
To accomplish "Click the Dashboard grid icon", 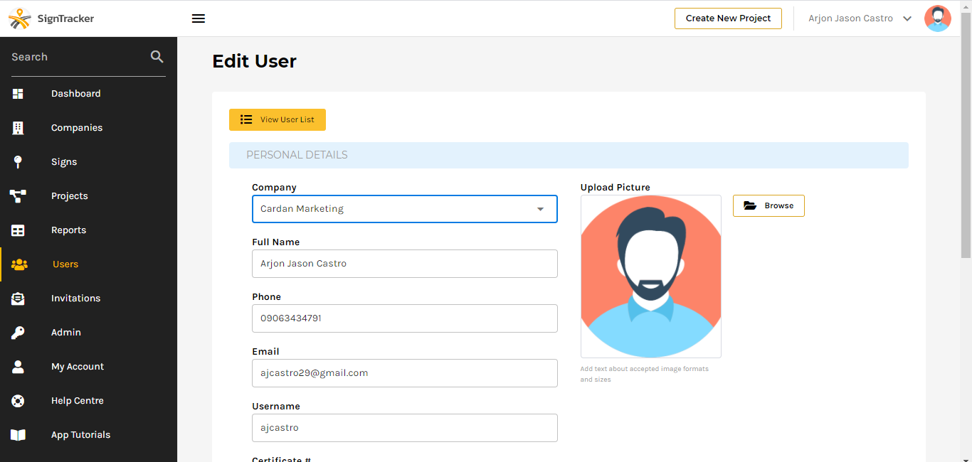I will [19, 94].
